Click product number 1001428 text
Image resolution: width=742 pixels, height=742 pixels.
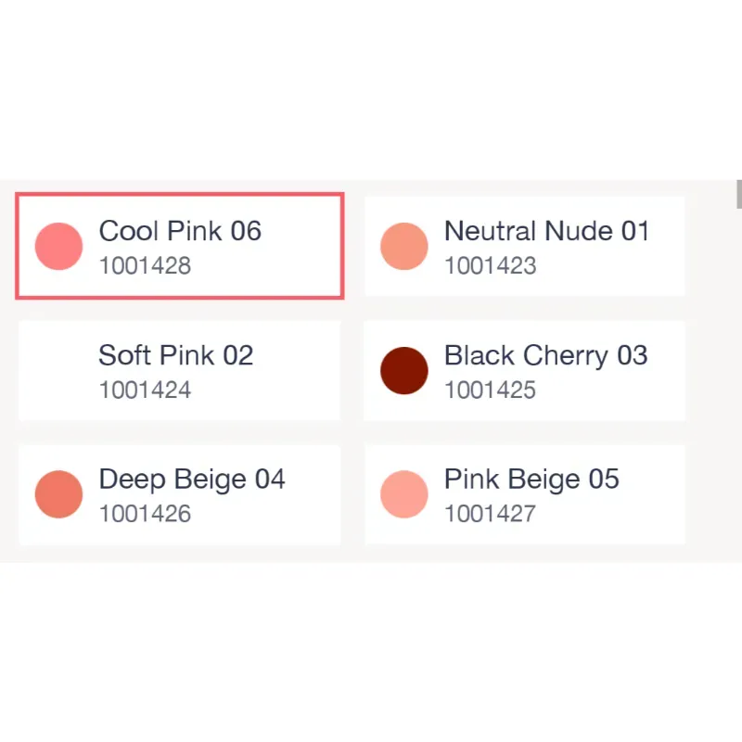[x=144, y=266]
